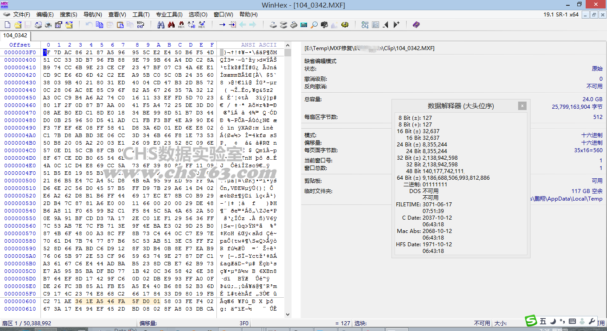
Task: Click the 扇区 1 / 50,388,992 status field
Action: [x=27, y=323]
